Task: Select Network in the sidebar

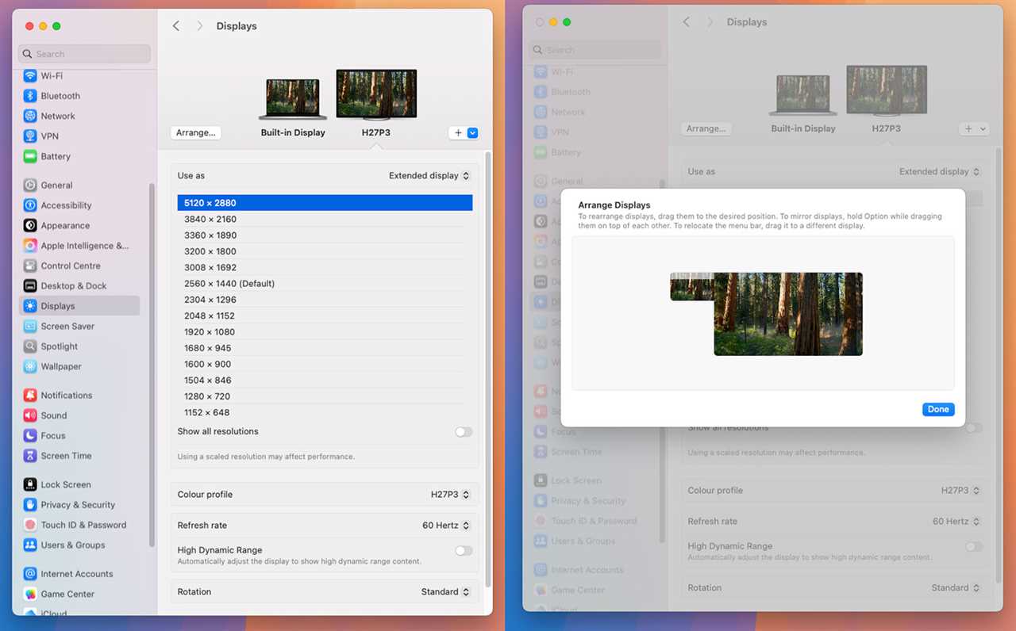Action: (x=56, y=116)
